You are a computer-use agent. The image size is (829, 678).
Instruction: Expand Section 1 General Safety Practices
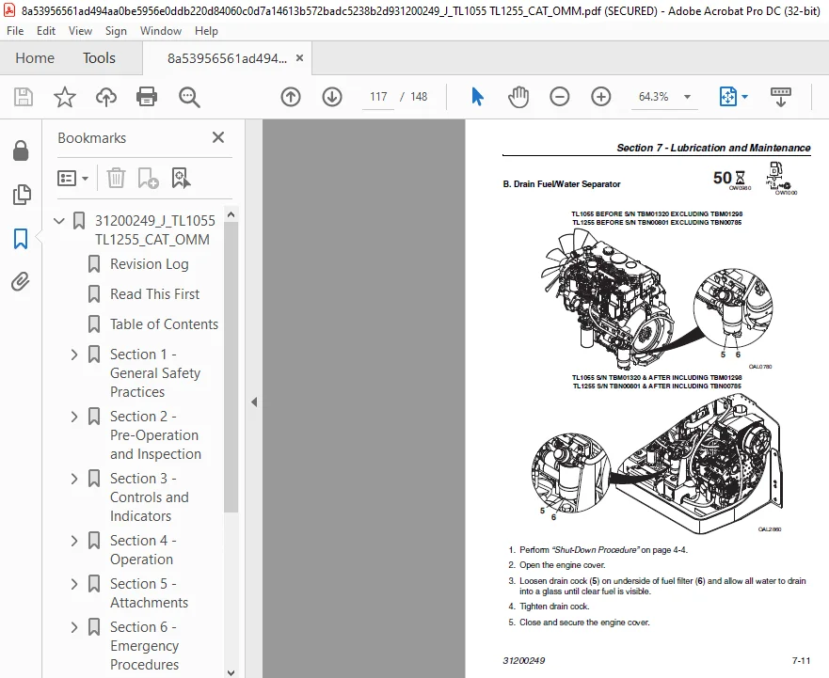74,355
